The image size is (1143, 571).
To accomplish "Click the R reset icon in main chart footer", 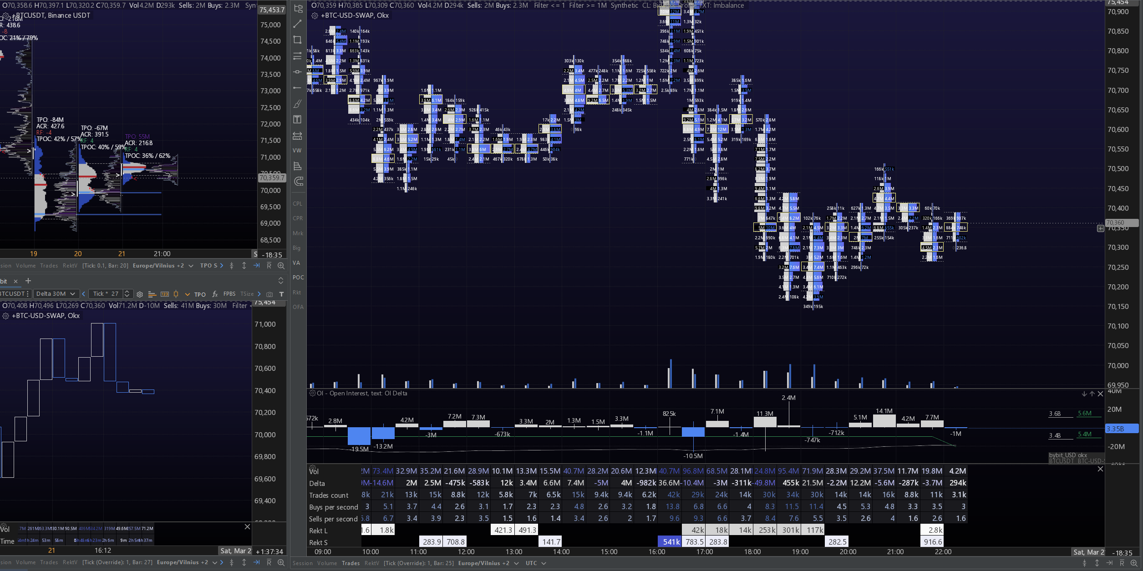I will [x=1122, y=563].
